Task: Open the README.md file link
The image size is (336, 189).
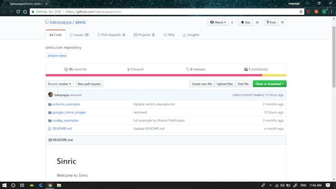Action: (x=62, y=129)
